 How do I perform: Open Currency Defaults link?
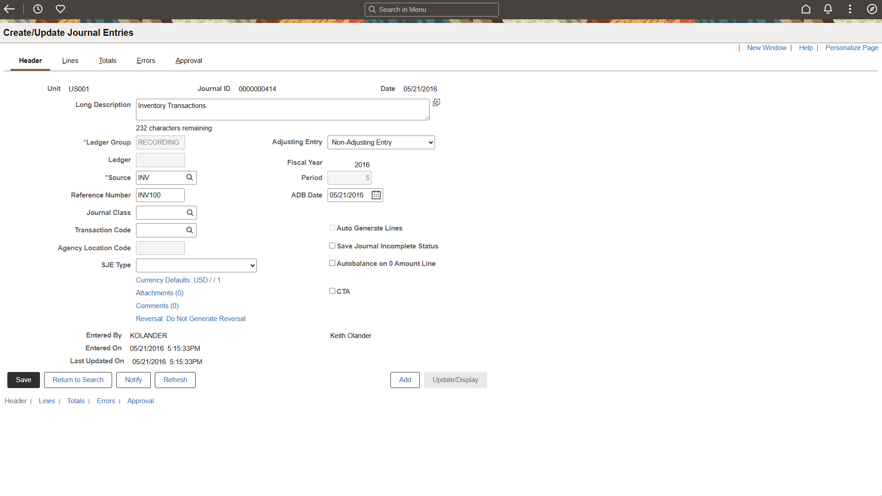click(178, 280)
